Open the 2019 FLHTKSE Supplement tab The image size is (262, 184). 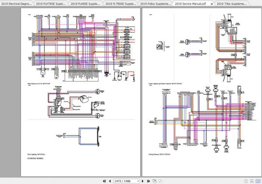coord(51,3)
